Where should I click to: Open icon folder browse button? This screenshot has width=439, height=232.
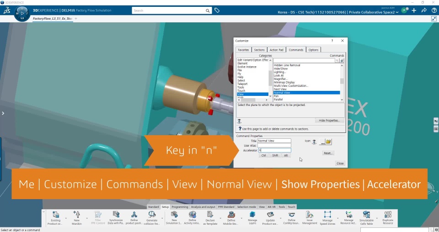tap(328, 142)
